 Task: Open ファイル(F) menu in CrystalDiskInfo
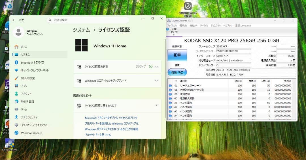[x=172, y=25]
